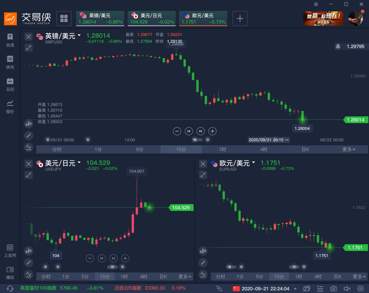
Task: Expand the timezone arrow beside the clock
Action: click(x=295, y=289)
